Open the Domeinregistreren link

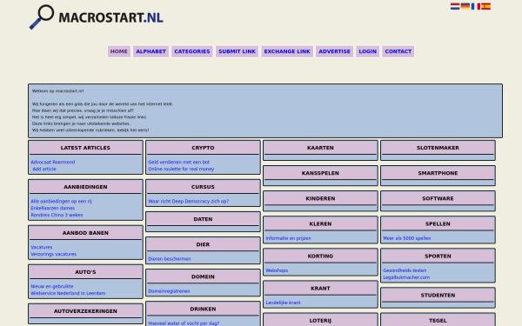point(169,291)
